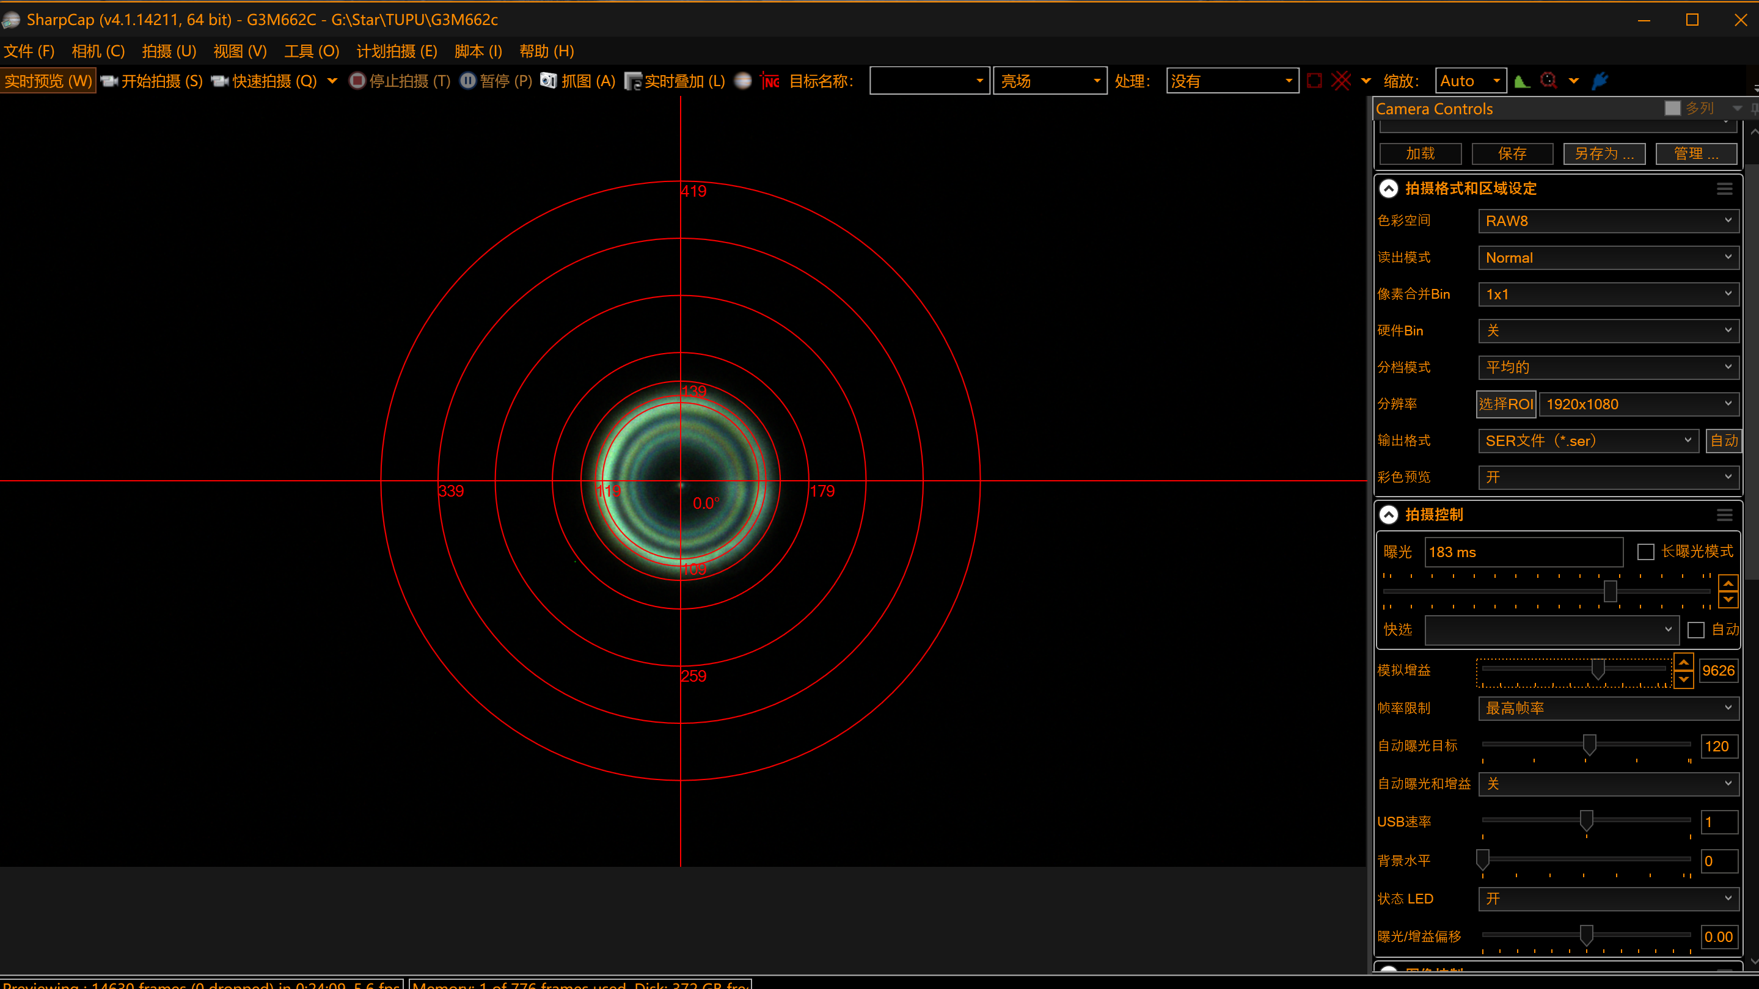Open the 处理 没有 dropdown
The image size is (1759, 989).
1232,81
